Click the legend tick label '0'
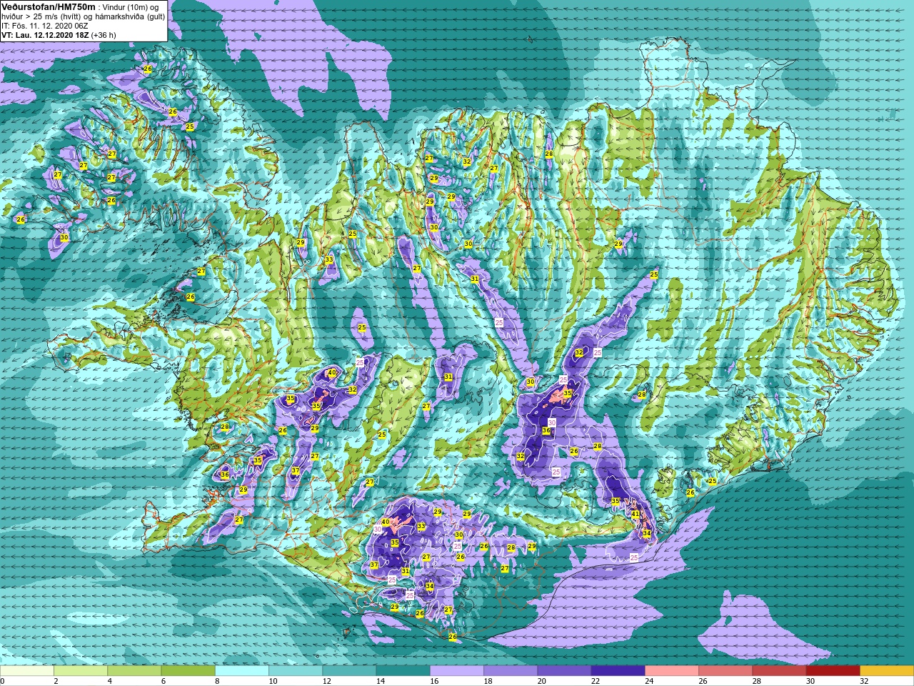 point(2,681)
